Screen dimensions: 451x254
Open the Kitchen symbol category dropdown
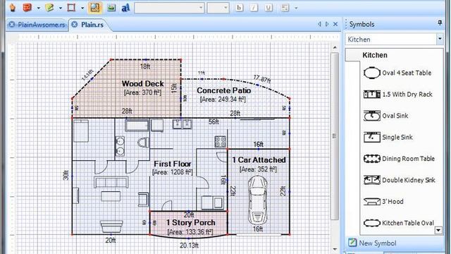pos(440,39)
